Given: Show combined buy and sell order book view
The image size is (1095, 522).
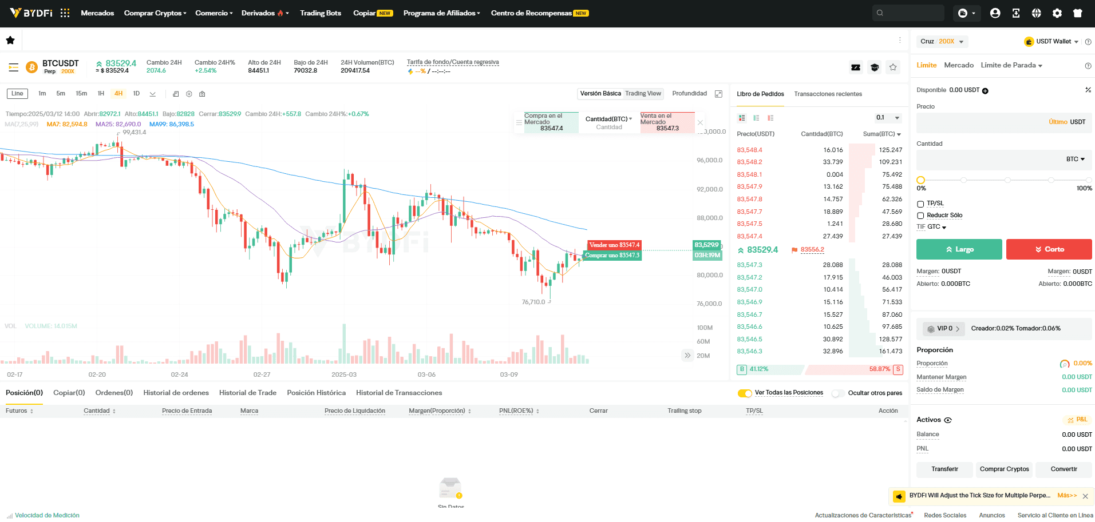Looking at the screenshot, I should [742, 118].
